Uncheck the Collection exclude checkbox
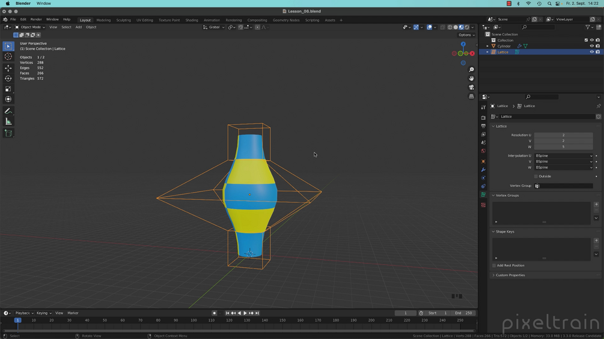 587,40
